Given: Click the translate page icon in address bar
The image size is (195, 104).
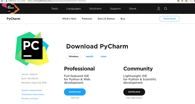Looking at the screenshot, I should tap(178, 1).
